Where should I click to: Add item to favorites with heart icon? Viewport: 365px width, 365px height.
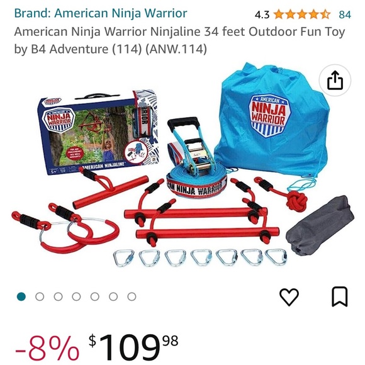point(289,296)
